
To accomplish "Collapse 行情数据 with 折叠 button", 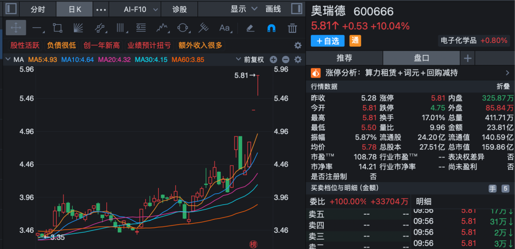I will pos(503,87).
